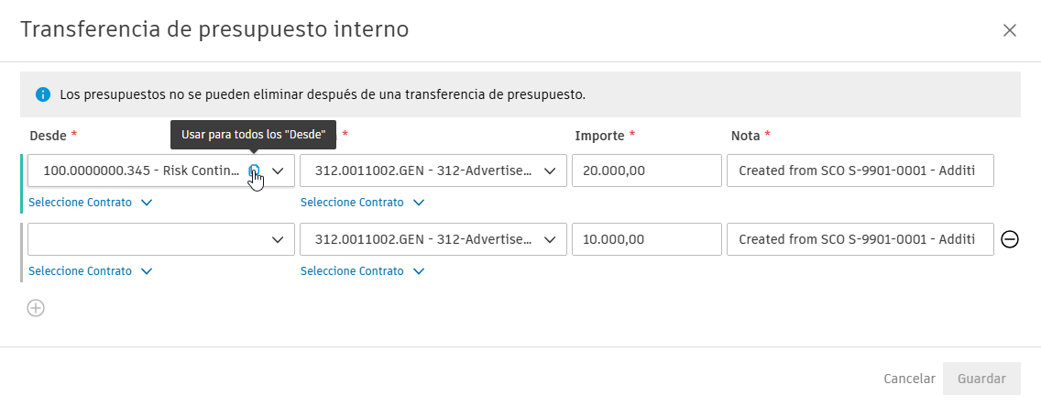Click the Importe field showing 10.000,00

coord(646,239)
